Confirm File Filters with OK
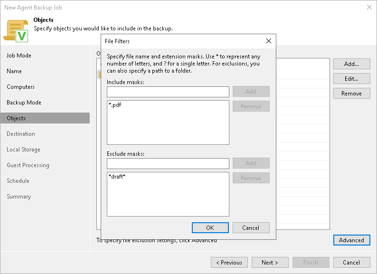 210,227
